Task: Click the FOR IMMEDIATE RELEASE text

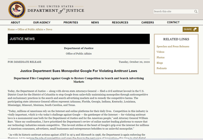Action: pos(24,62)
